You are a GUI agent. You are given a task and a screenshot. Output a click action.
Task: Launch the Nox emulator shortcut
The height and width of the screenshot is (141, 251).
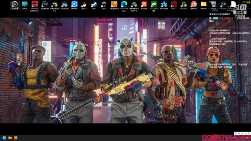click(x=45, y=5)
